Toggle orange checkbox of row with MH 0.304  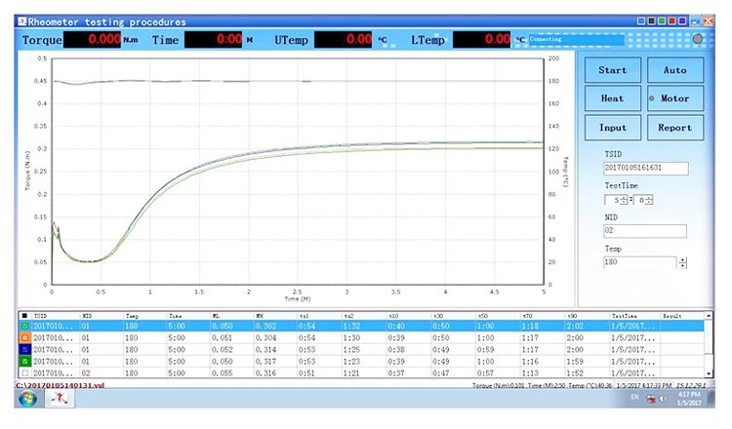(25, 337)
